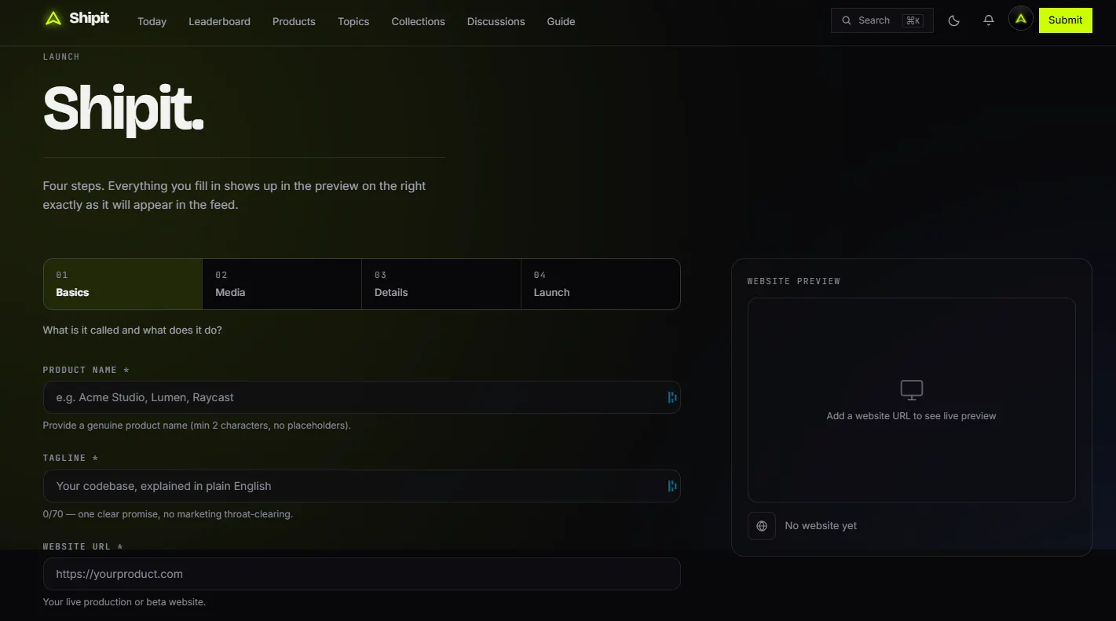Open the user avatar menu

click(x=1020, y=20)
